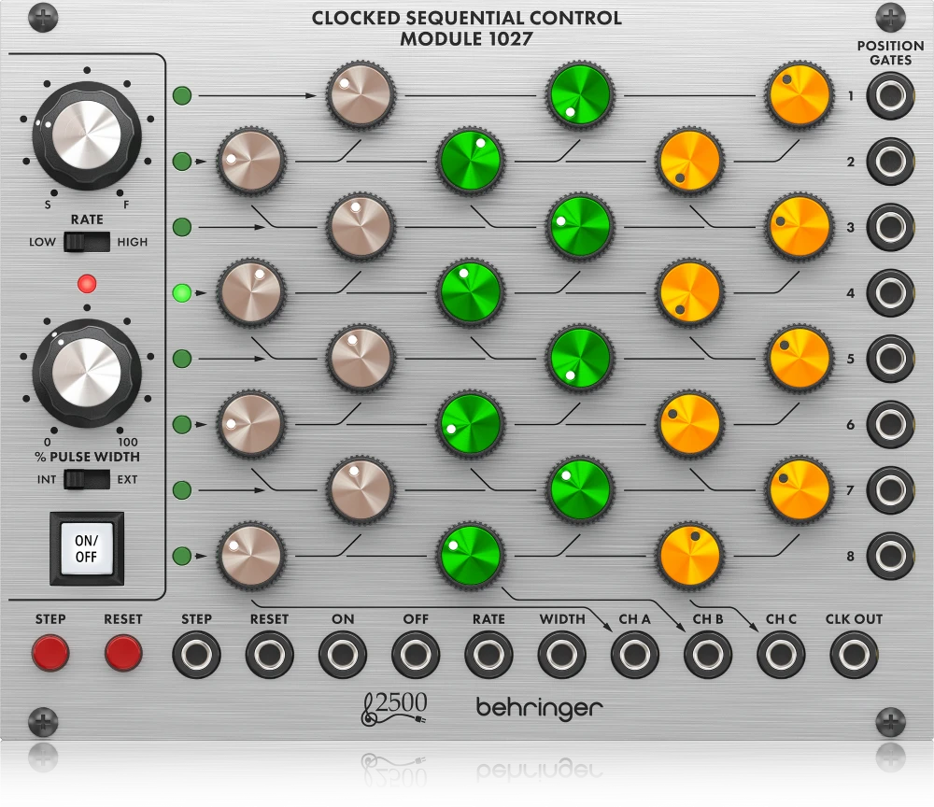Adjust step 1 green channel B knob
This screenshot has width=934, height=807.
click(580, 95)
